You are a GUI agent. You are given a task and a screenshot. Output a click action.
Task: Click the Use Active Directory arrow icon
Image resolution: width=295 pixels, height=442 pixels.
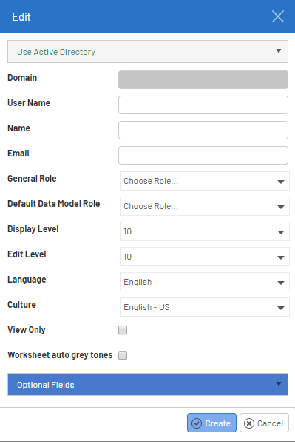click(x=279, y=51)
